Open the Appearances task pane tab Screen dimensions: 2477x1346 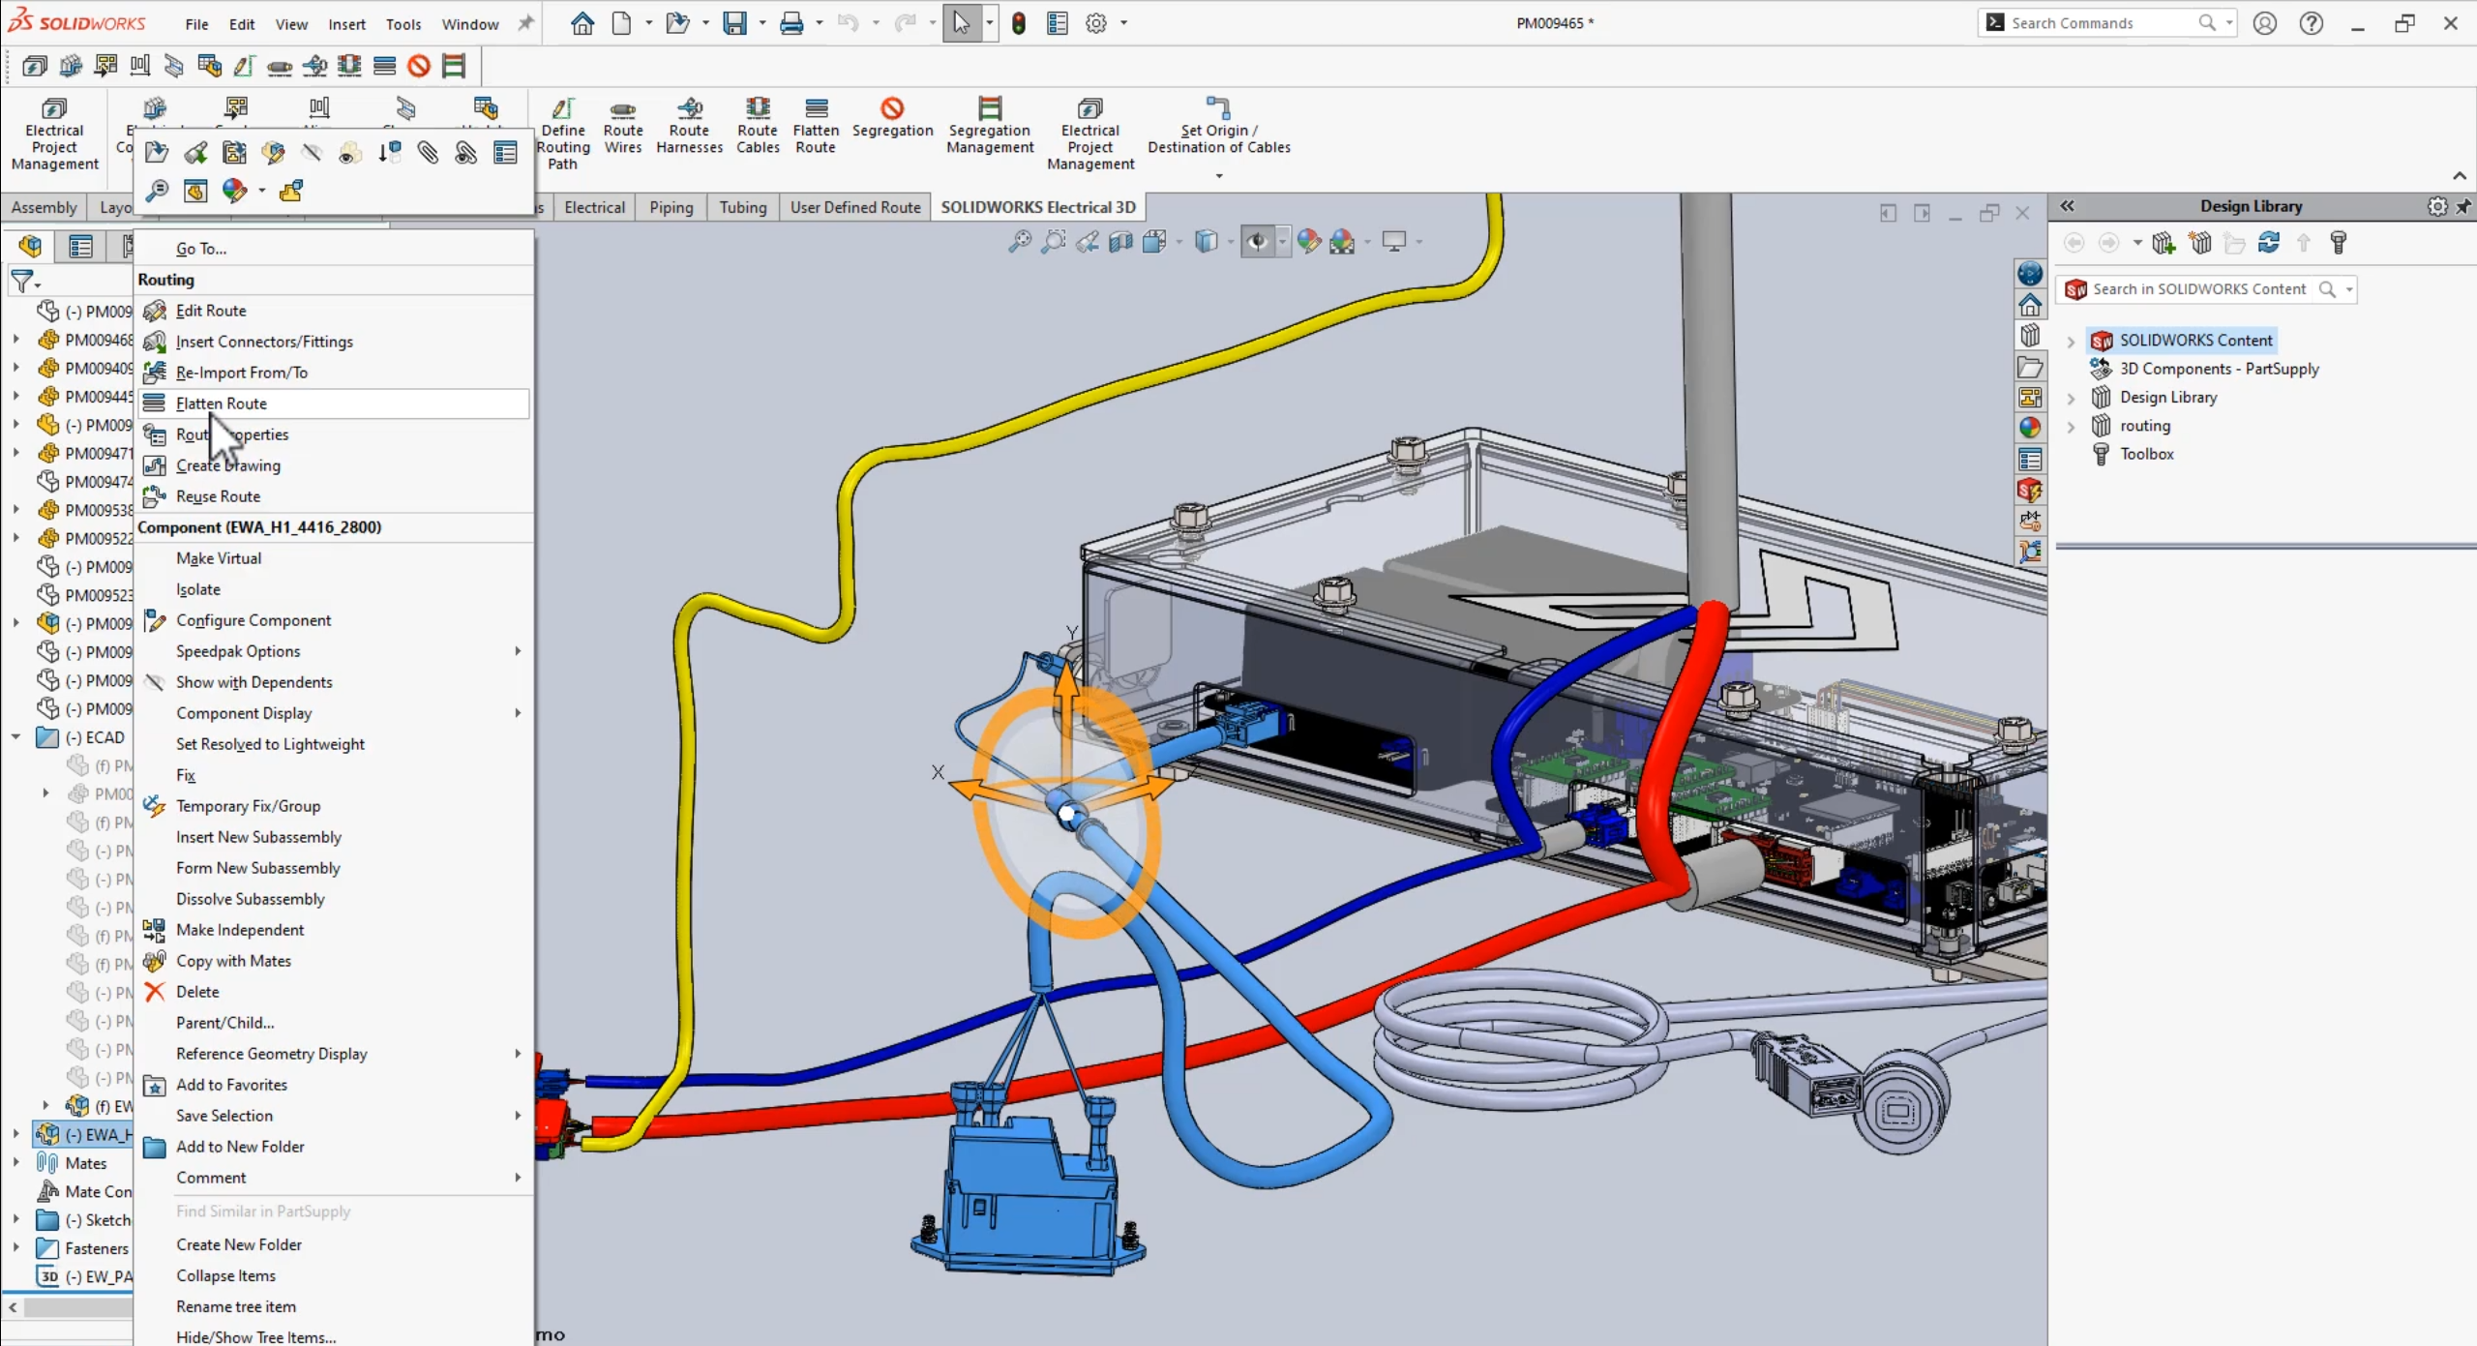2030,428
